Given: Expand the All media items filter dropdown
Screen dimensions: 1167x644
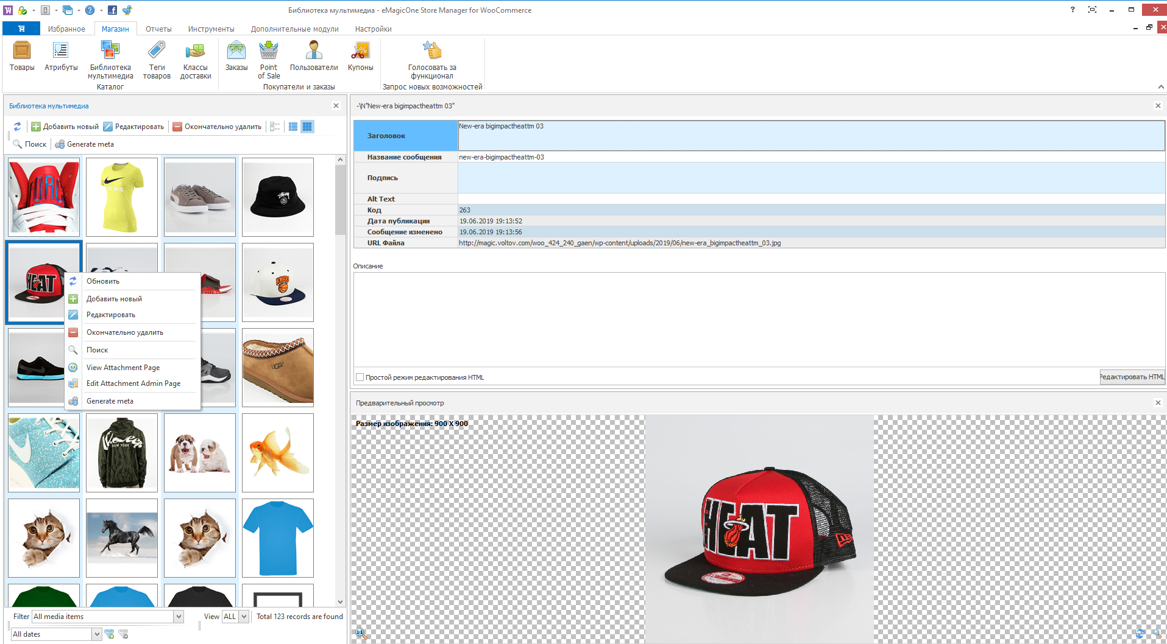Looking at the screenshot, I should (x=179, y=617).
